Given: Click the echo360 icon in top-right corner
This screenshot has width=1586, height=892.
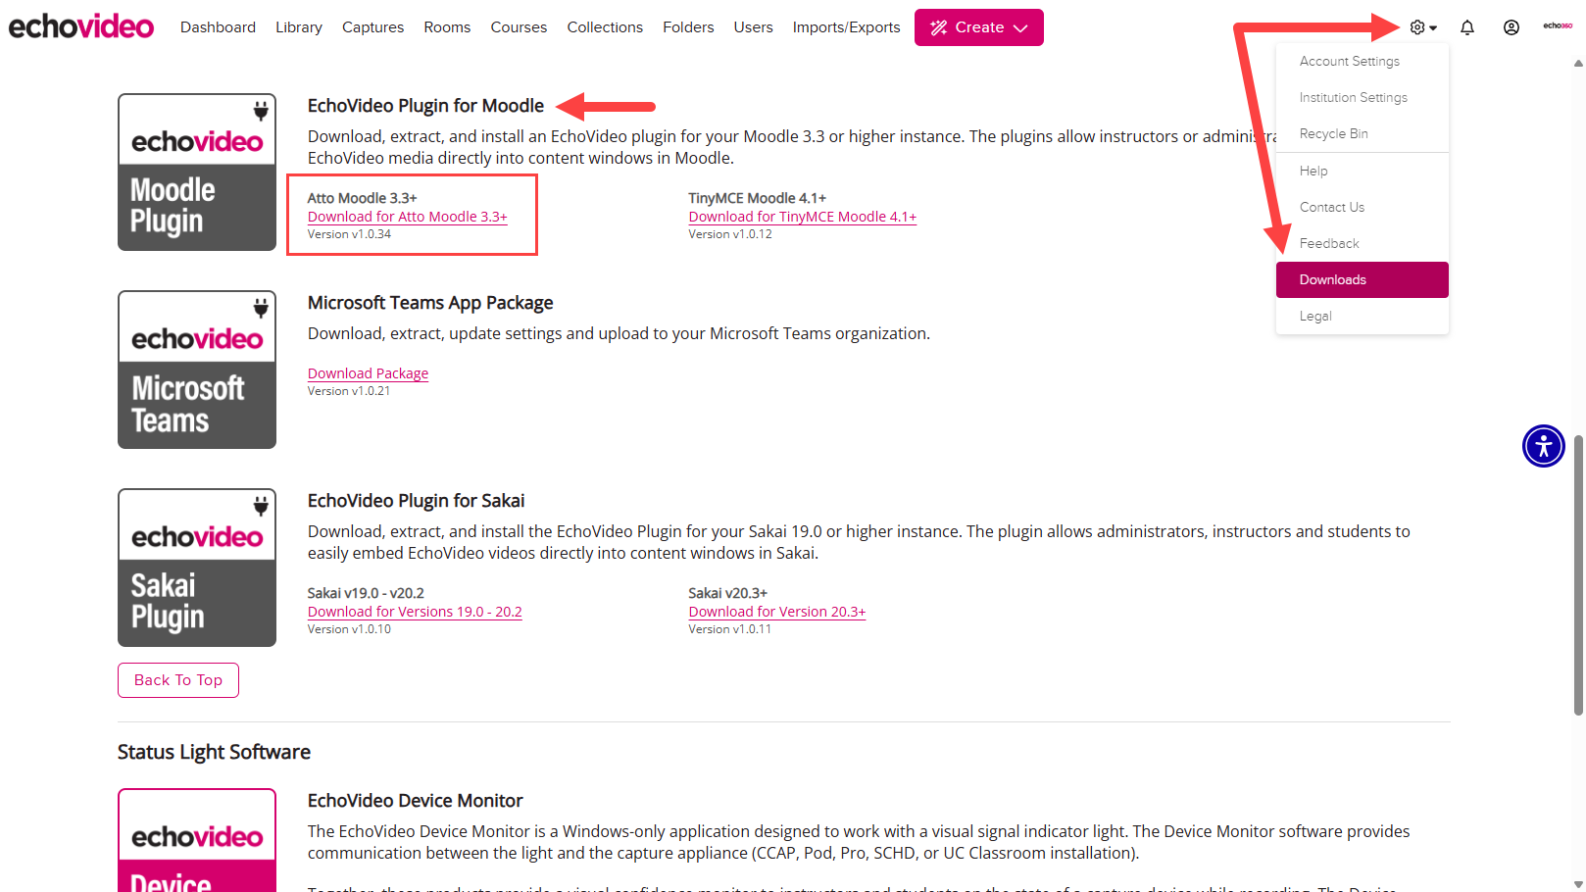Looking at the screenshot, I should pyautogui.click(x=1557, y=25).
